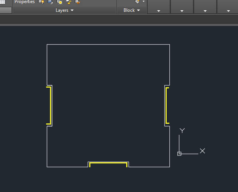
Task: Click the Y axis label of UCS icon
Action: click(182, 131)
